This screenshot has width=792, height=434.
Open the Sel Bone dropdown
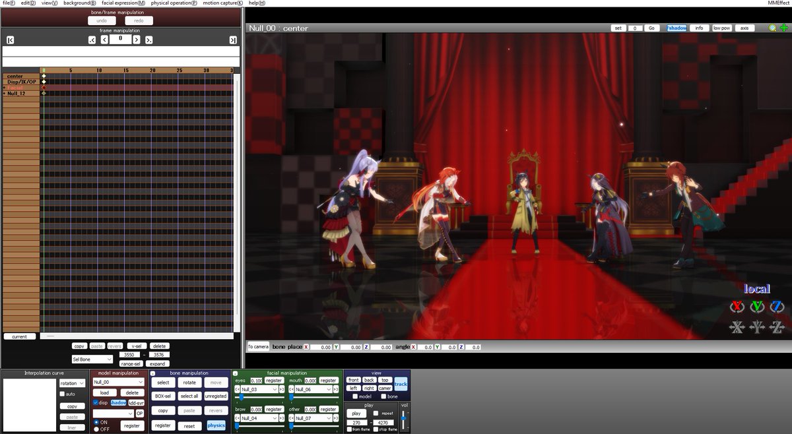coord(92,359)
